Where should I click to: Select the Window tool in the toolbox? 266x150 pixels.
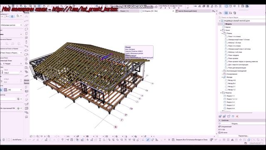click(26, 38)
